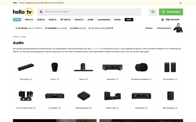Viewport: 196px width, 122px height.
Task: Open the wishlist heart icon
Action: (x=153, y=12)
